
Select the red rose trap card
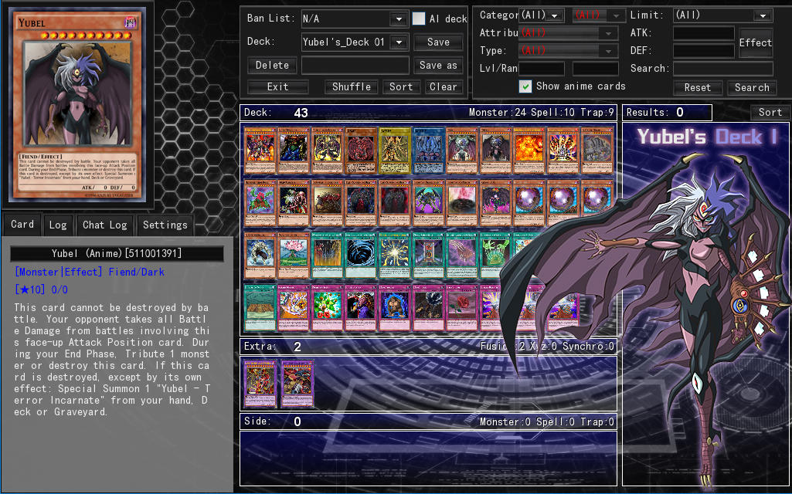462,308
